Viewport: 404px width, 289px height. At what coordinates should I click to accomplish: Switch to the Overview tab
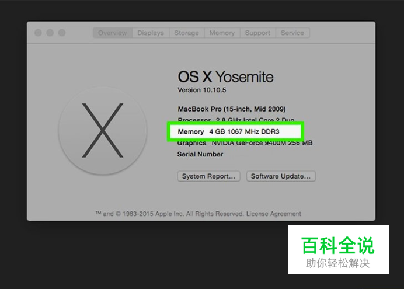113,33
